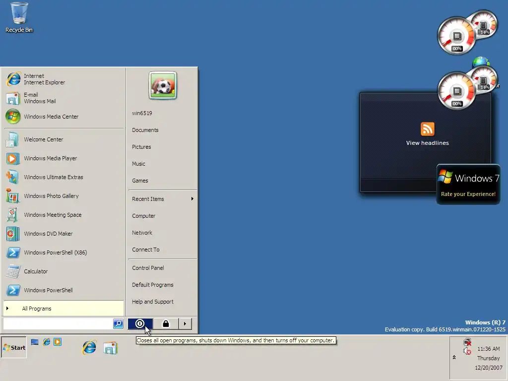Click the user account soccer ball picture

(x=163, y=85)
